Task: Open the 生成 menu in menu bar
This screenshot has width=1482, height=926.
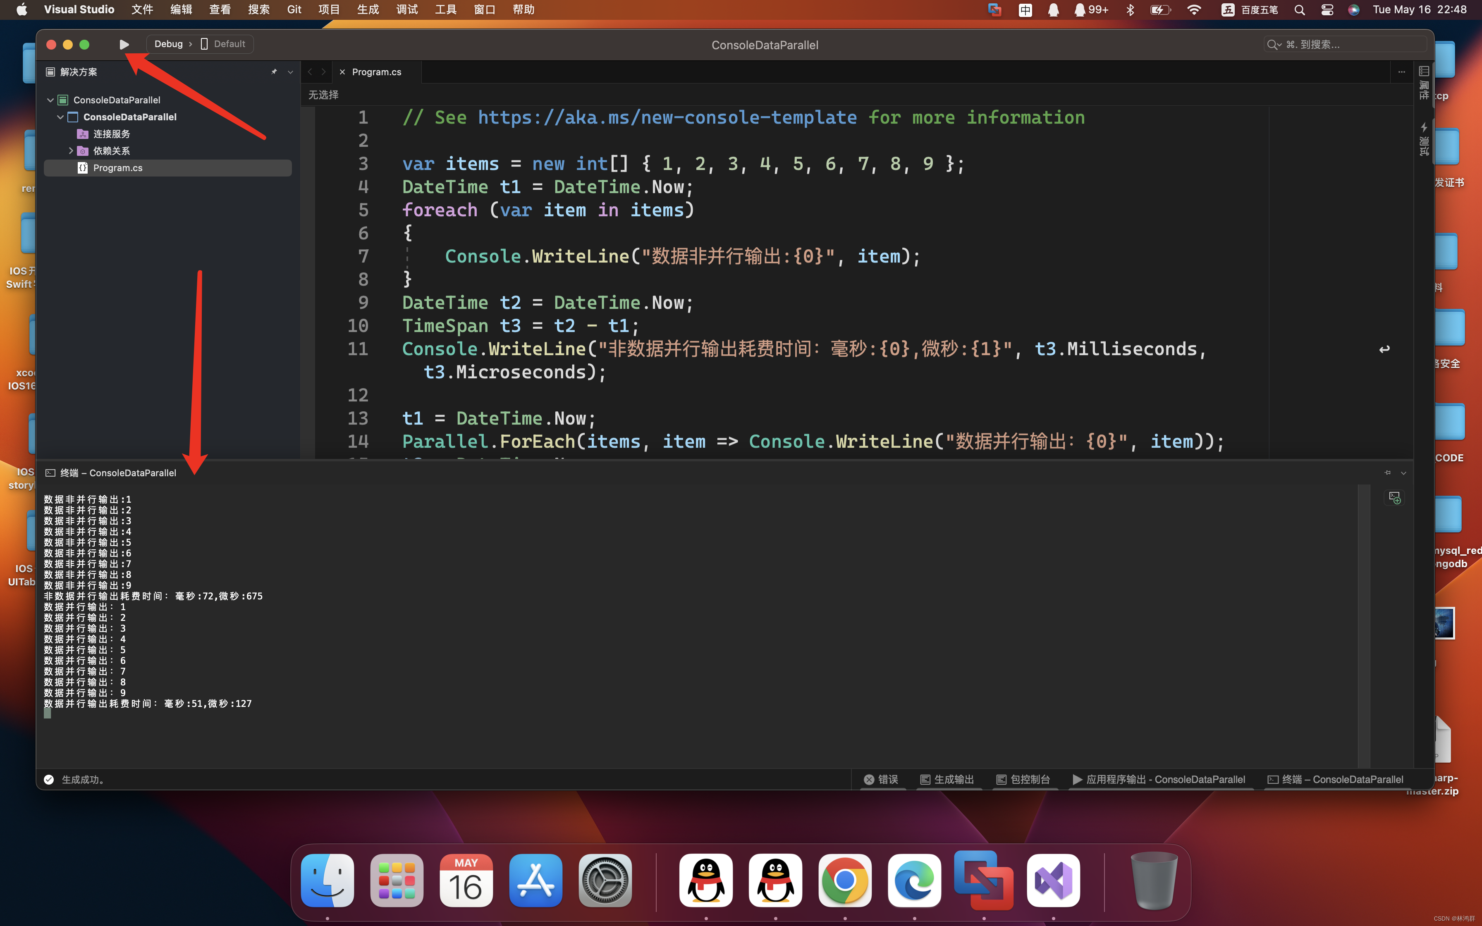Action: (368, 10)
